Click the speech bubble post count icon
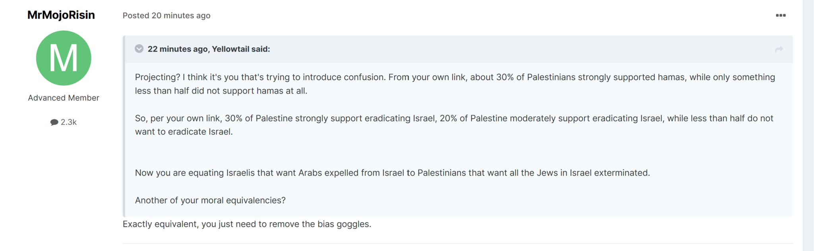Screen dimensions: 814x251 pyautogui.click(x=54, y=122)
